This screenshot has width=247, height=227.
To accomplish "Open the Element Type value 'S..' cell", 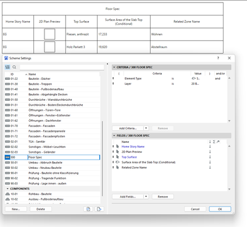I will tap(196, 79).
